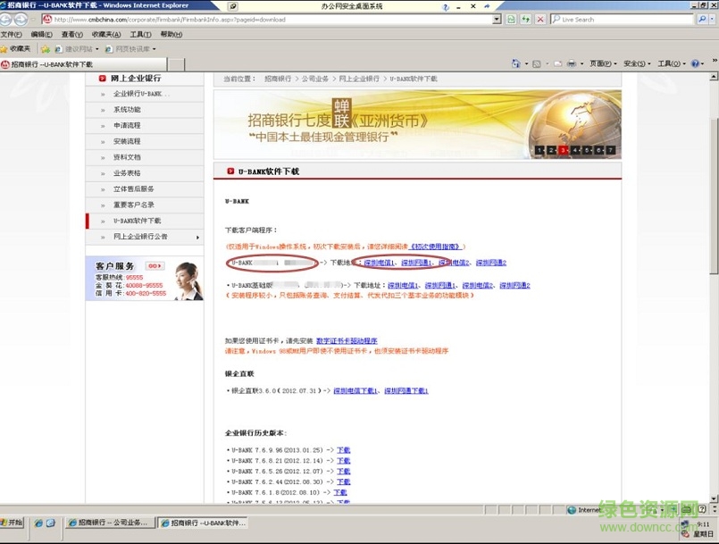The image size is (719, 544).
Task: Expand the 网上企业银行公告 submenu arrow
Action: point(197,237)
